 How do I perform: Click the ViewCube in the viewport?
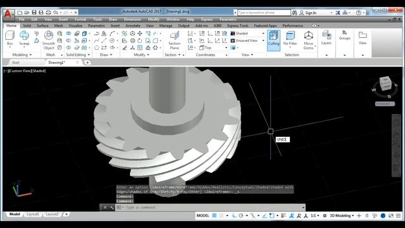coord(385,84)
